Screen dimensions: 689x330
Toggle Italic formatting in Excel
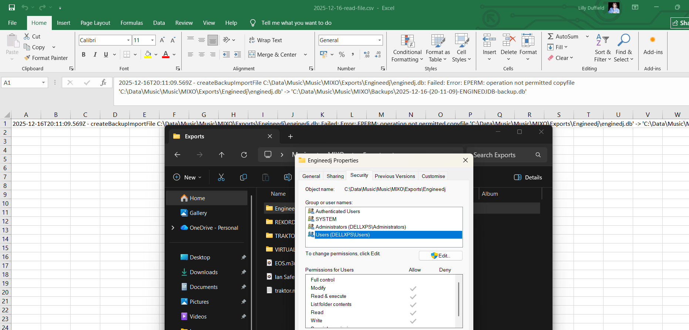point(95,54)
